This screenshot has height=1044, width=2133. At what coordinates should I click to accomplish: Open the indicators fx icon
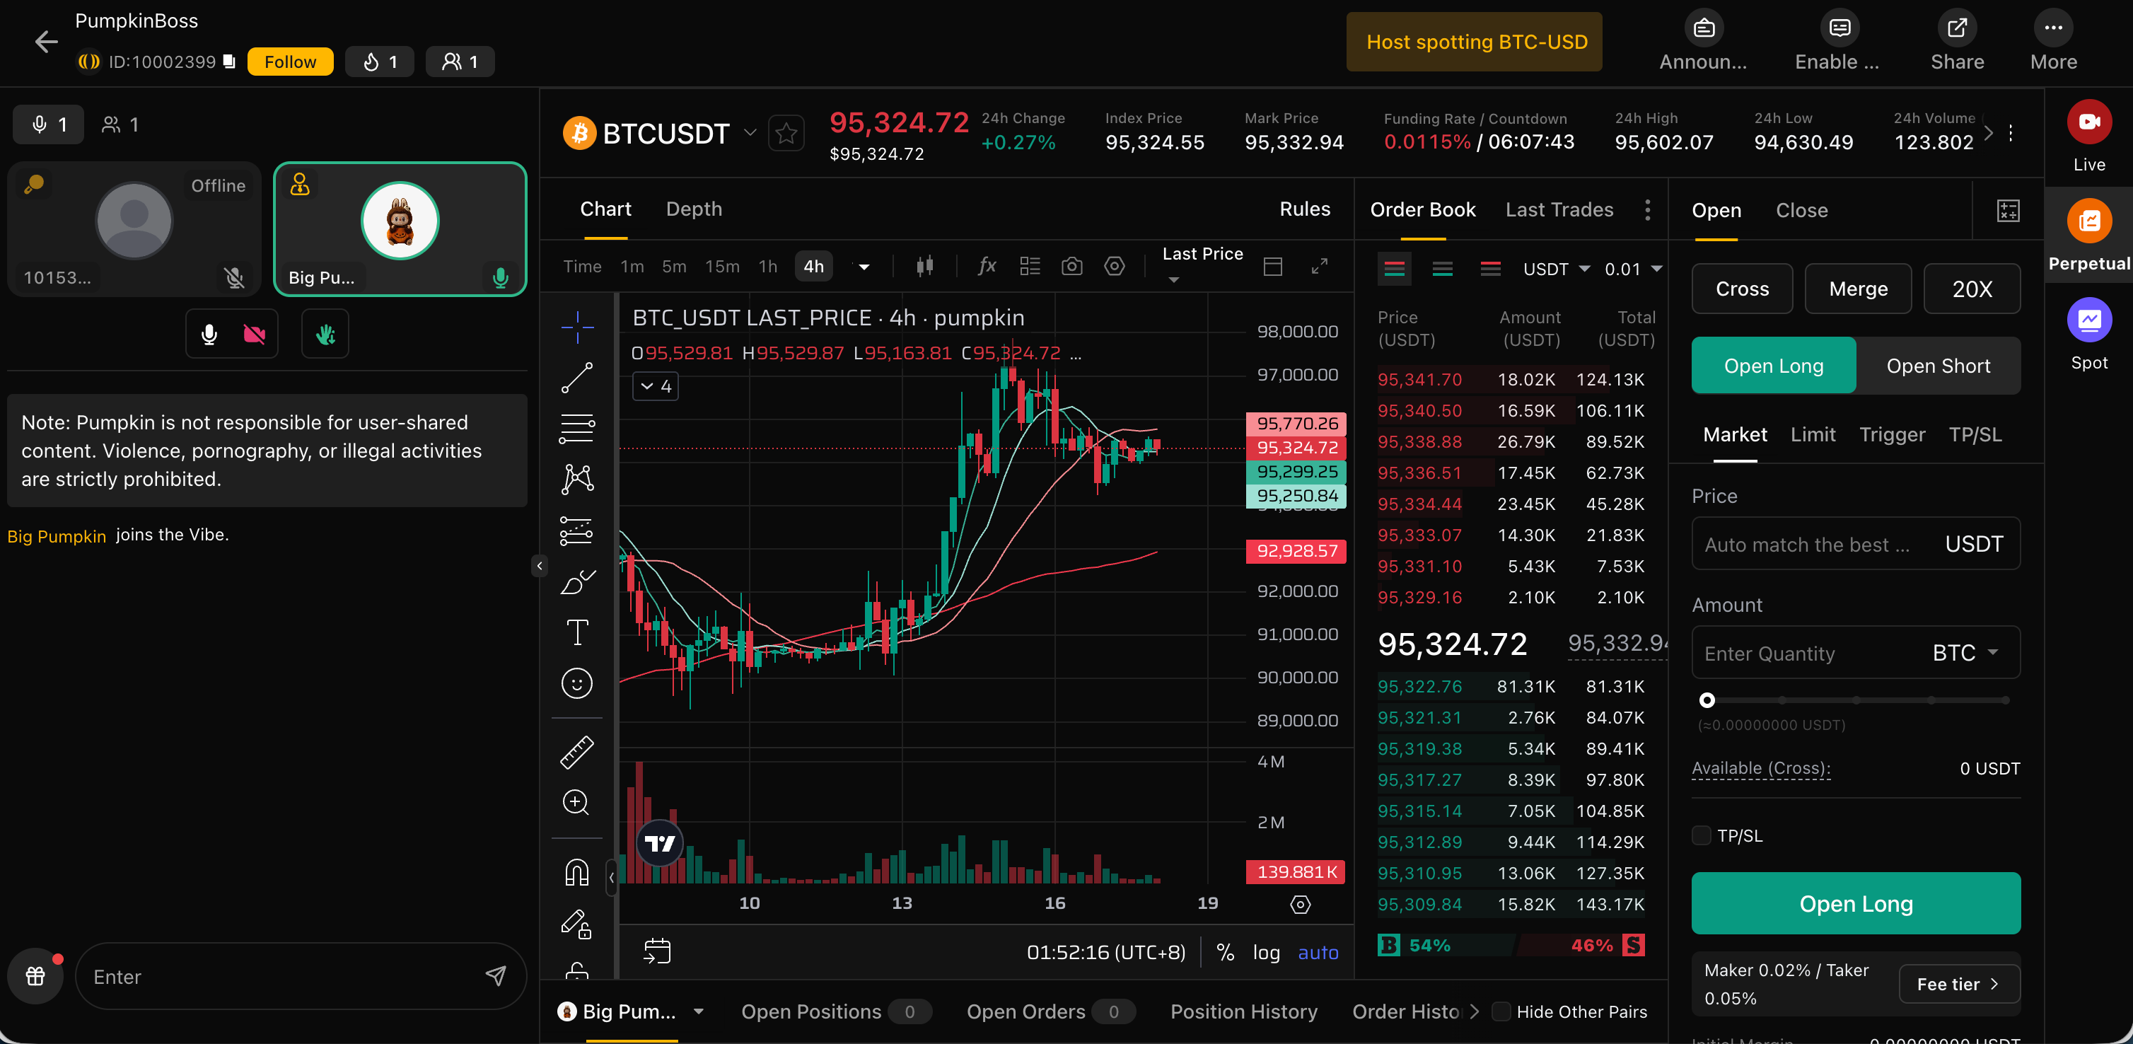point(986,267)
